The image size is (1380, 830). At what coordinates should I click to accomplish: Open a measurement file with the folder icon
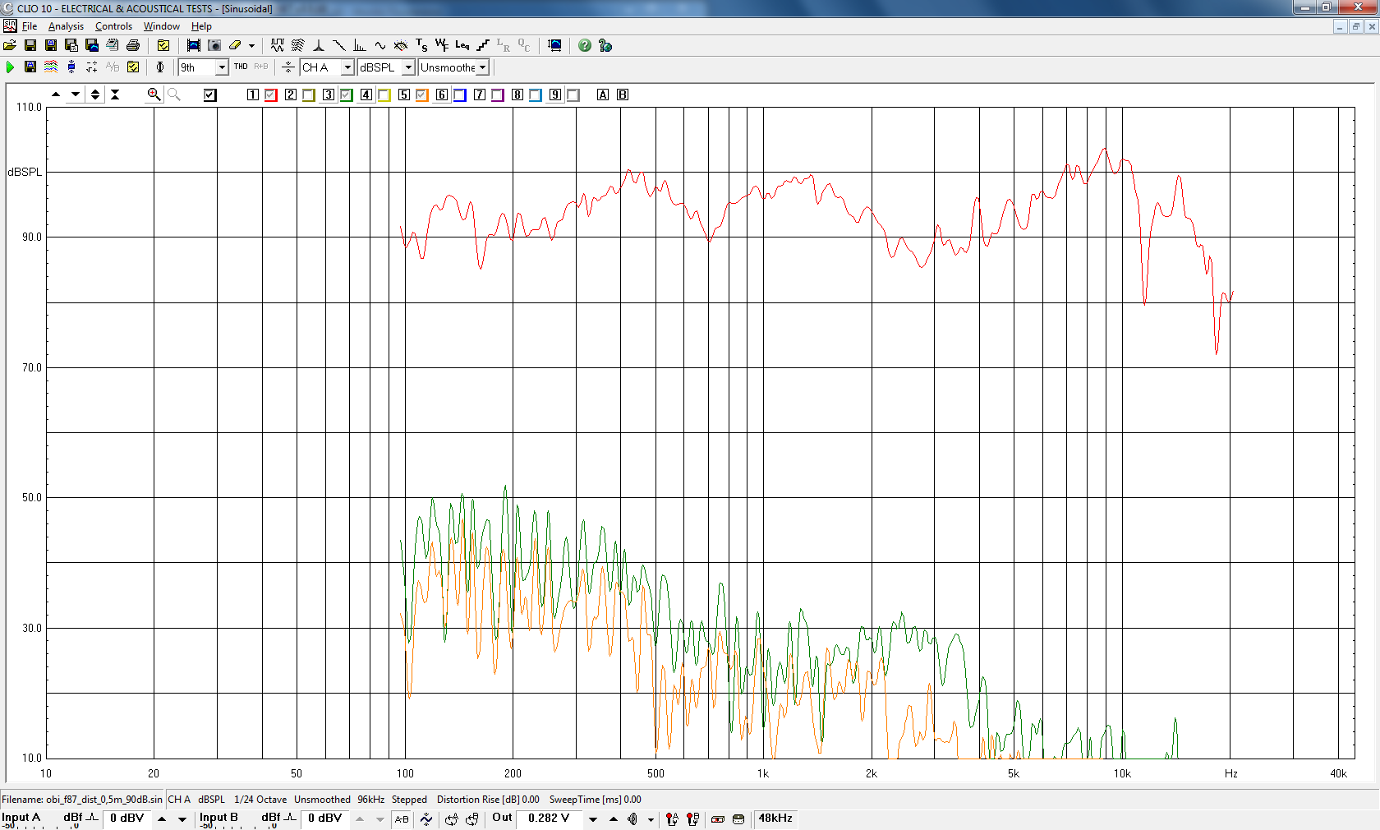[x=10, y=45]
